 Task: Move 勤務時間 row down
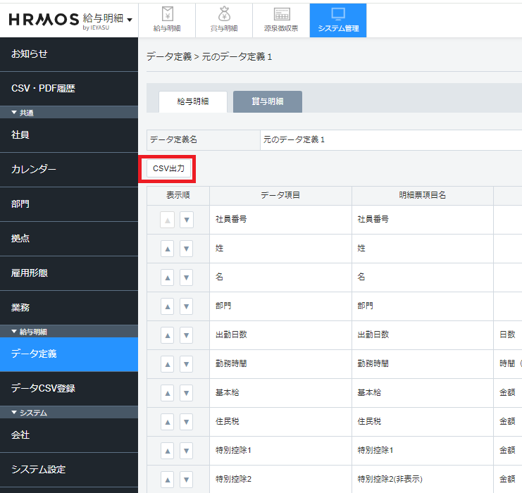(x=187, y=365)
